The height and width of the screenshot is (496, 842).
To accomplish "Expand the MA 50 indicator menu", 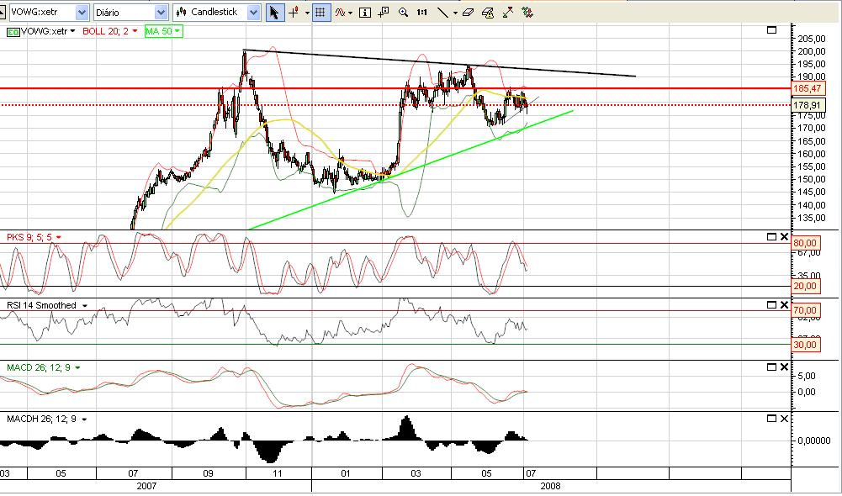I will [x=177, y=32].
